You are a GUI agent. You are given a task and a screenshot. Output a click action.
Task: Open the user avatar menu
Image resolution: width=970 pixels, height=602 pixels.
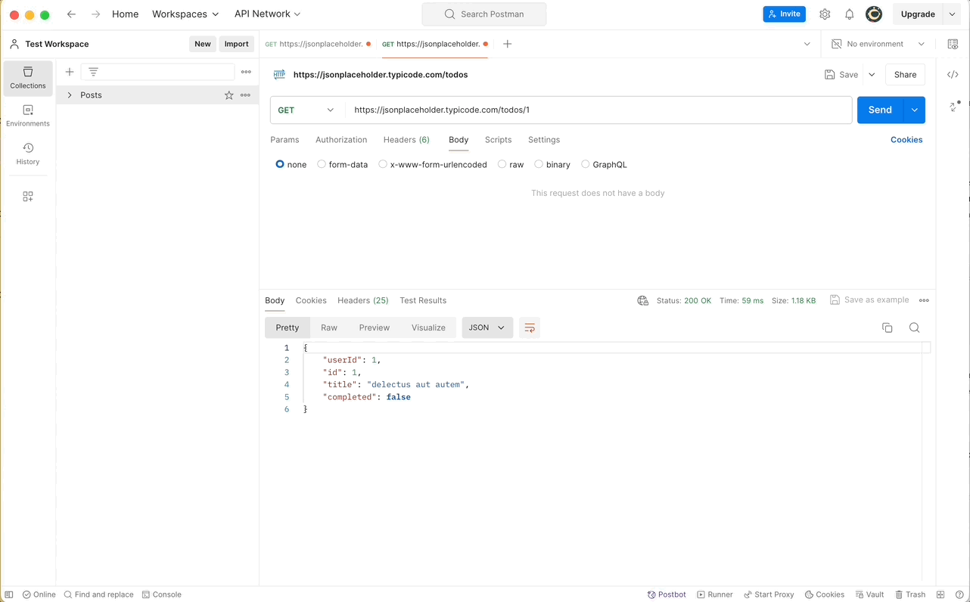(x=874, y=14)
